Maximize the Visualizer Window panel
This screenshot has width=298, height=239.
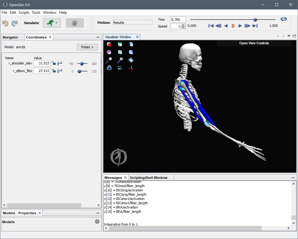point(294,36)
